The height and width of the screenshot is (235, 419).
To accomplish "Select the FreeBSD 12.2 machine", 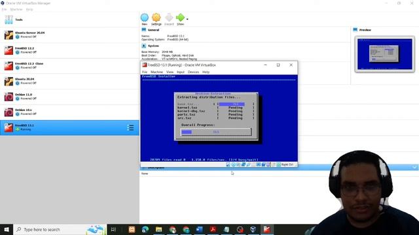I will pyautogui.click(x=69, y=50).
